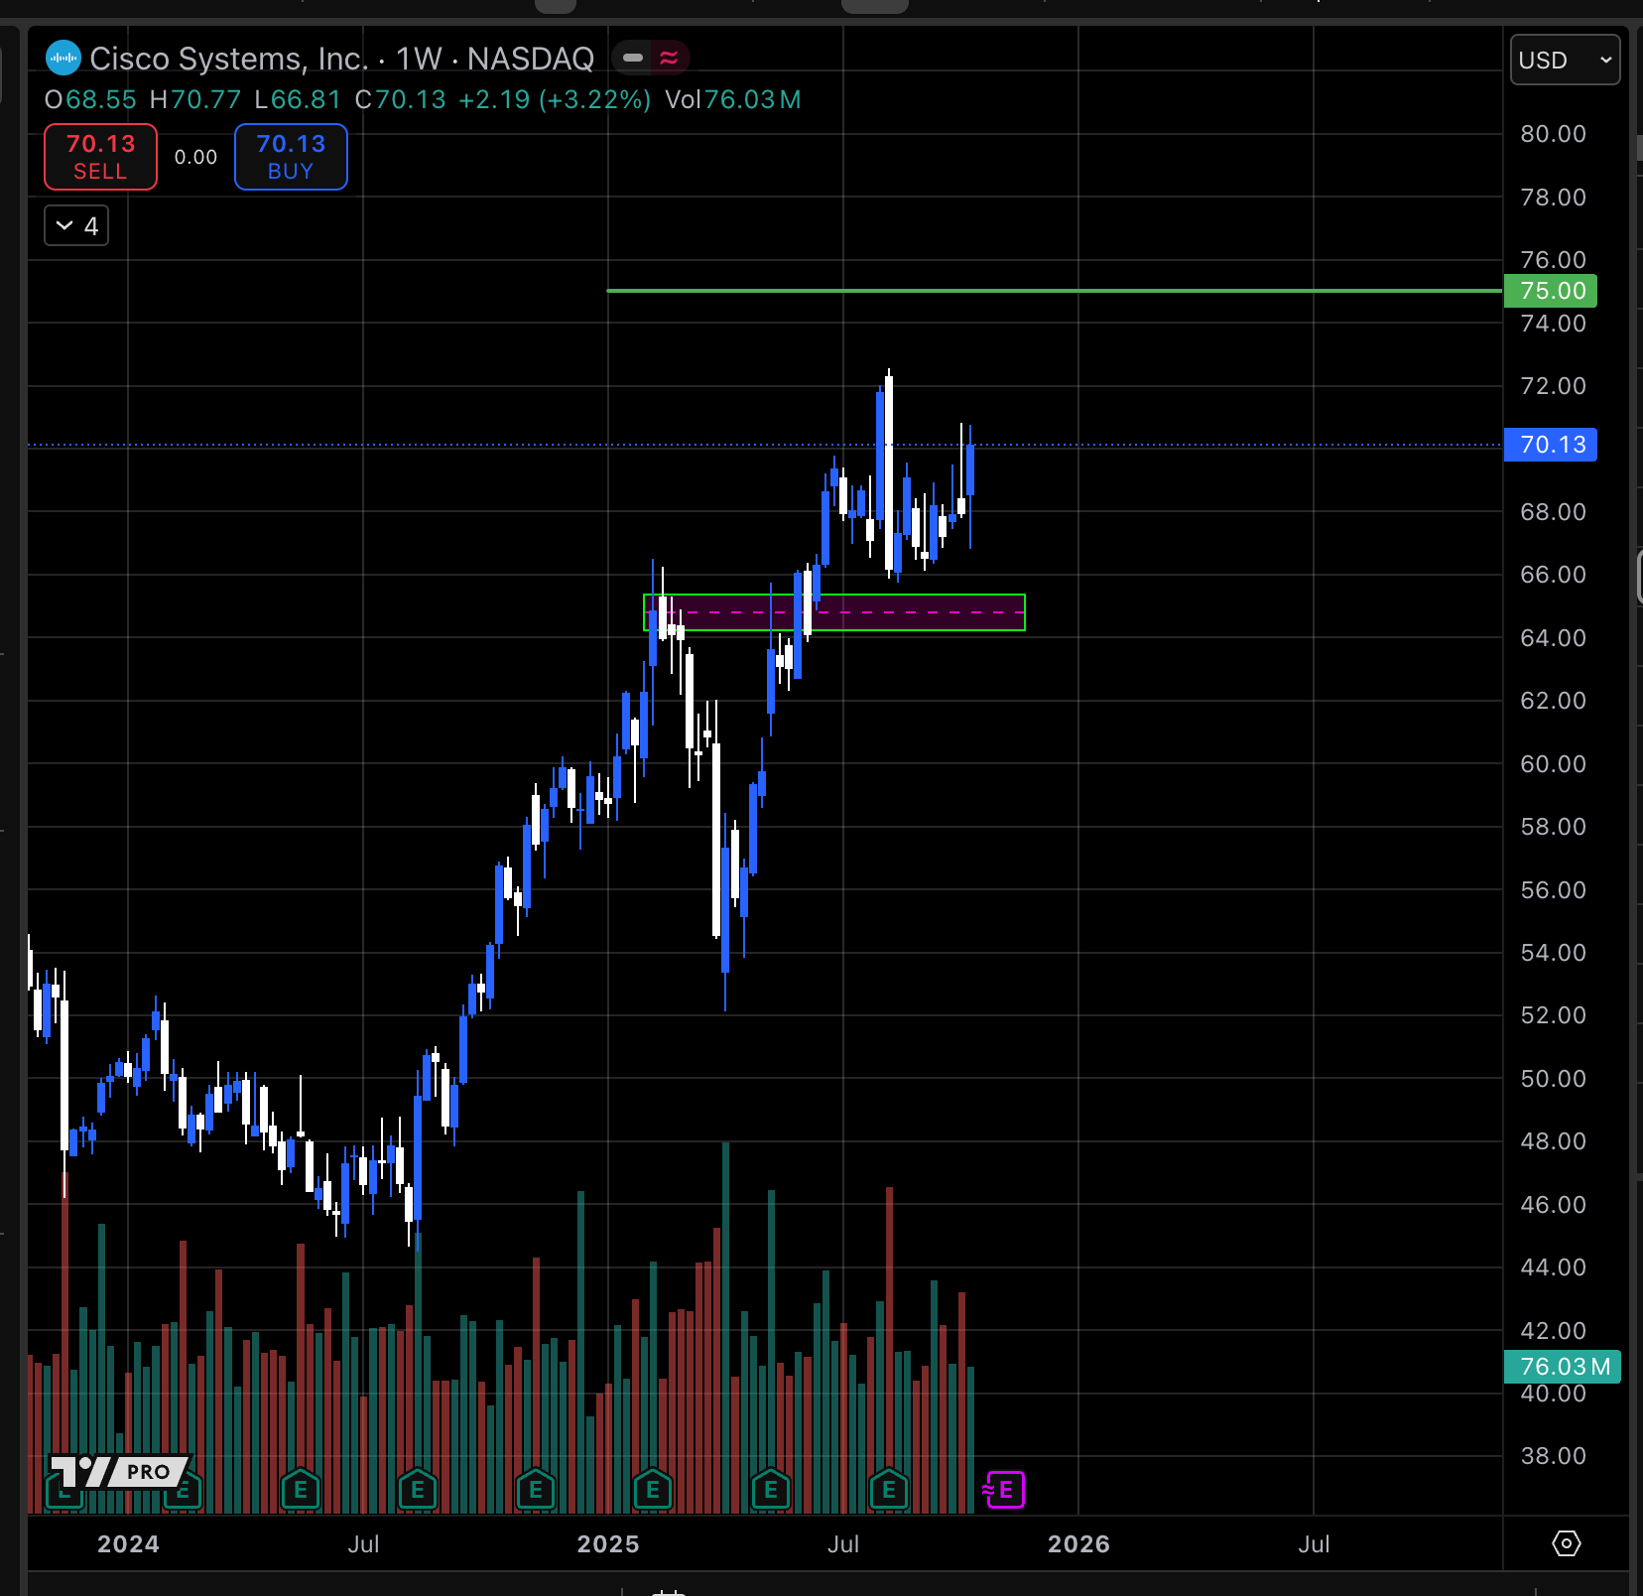This screenshot has height=1596, width=1643.
Task: Click the low price value 66.81
Action: coord(306,99)
